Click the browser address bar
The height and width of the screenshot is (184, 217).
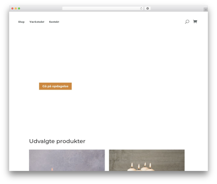(103, 9)
